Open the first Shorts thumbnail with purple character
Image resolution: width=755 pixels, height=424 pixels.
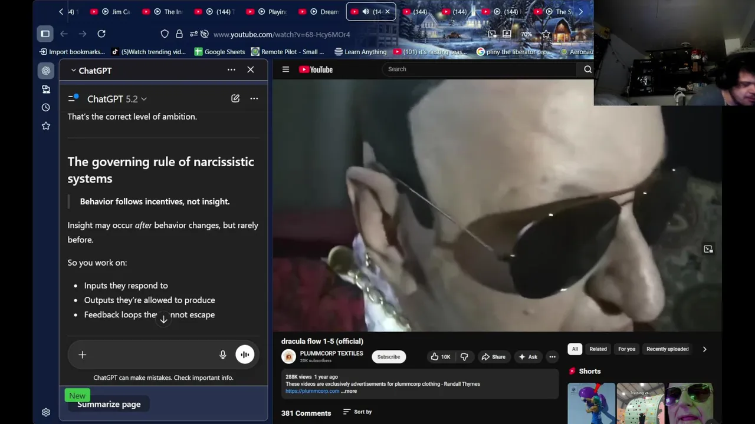(591, 403)
